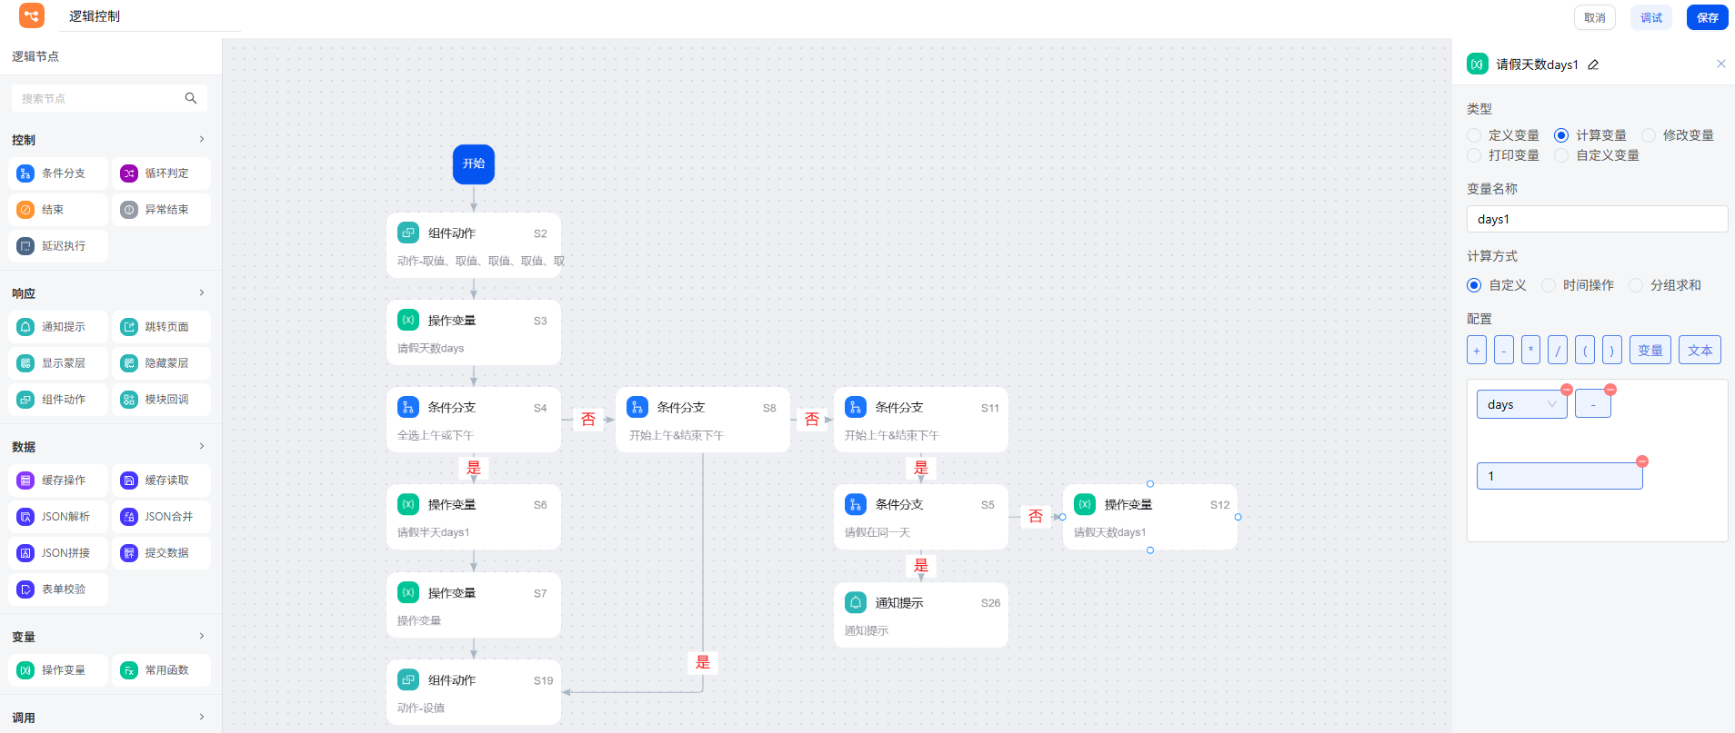Screen dimensions: 1735x733
Task: Collapse the 控制 section
Action: (202, 139)
